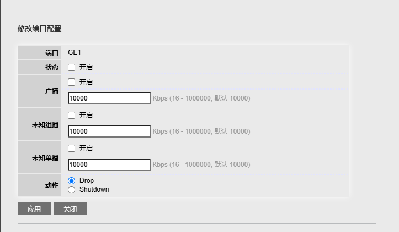
Task: Click the 广播 row label
Action: pos(52,92)
